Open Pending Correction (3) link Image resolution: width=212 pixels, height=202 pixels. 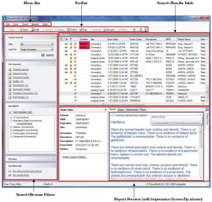click(x=25, y=93)
